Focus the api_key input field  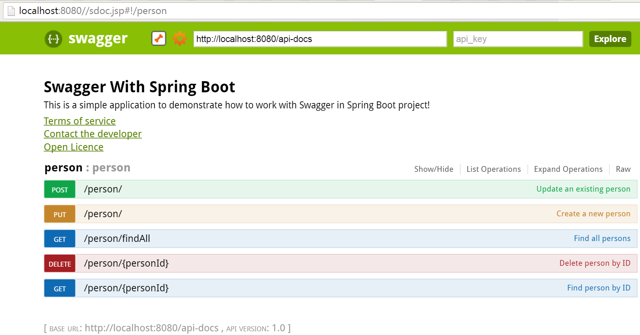pyautogui.click(x=518, y=39)
